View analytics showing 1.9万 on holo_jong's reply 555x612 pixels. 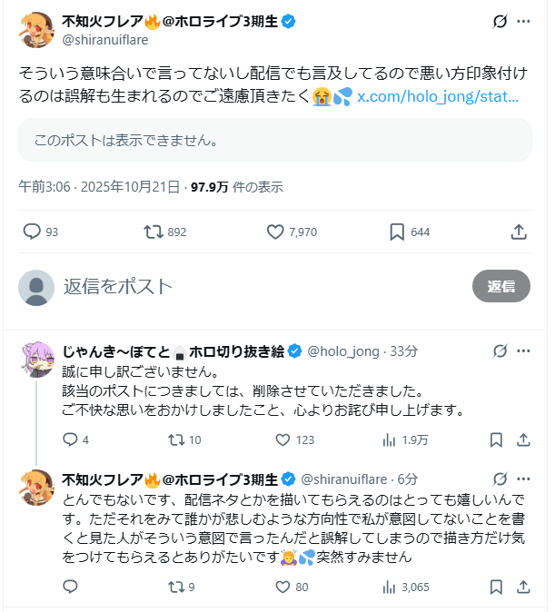(391, 439)
